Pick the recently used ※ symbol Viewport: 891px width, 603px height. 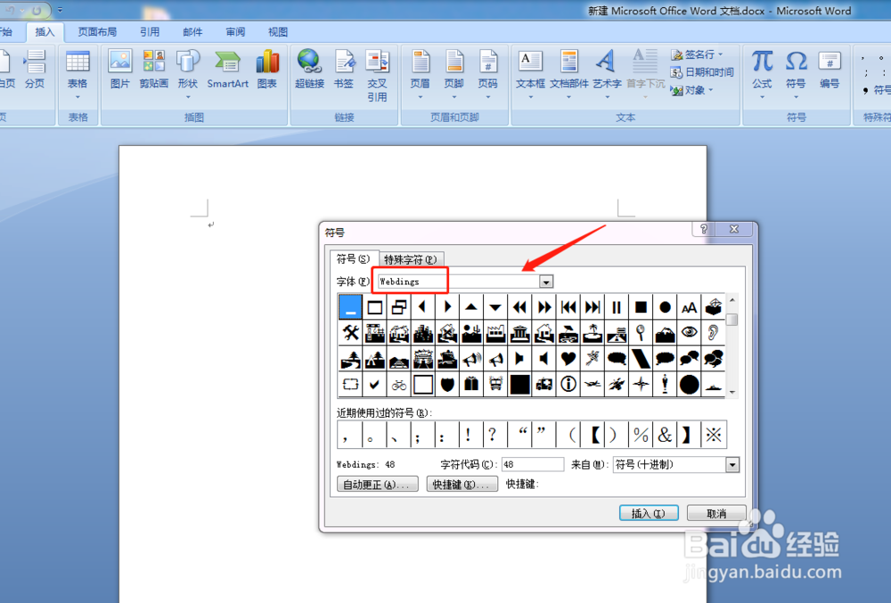point(714,435)
